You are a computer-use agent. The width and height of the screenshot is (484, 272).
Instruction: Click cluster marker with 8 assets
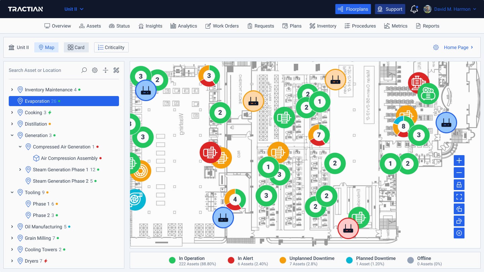click(403, 127)
